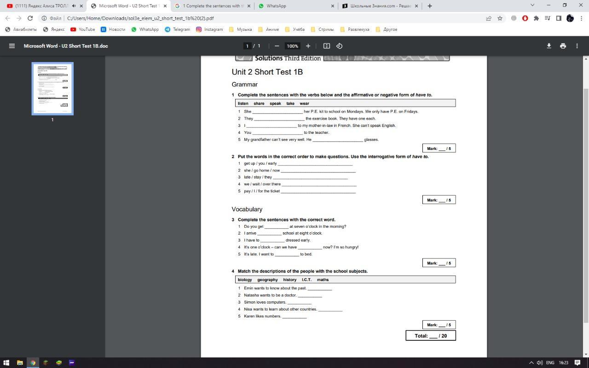Open File Explorer from taskbar
Viewport: 589px width, 368px height.
20,362
